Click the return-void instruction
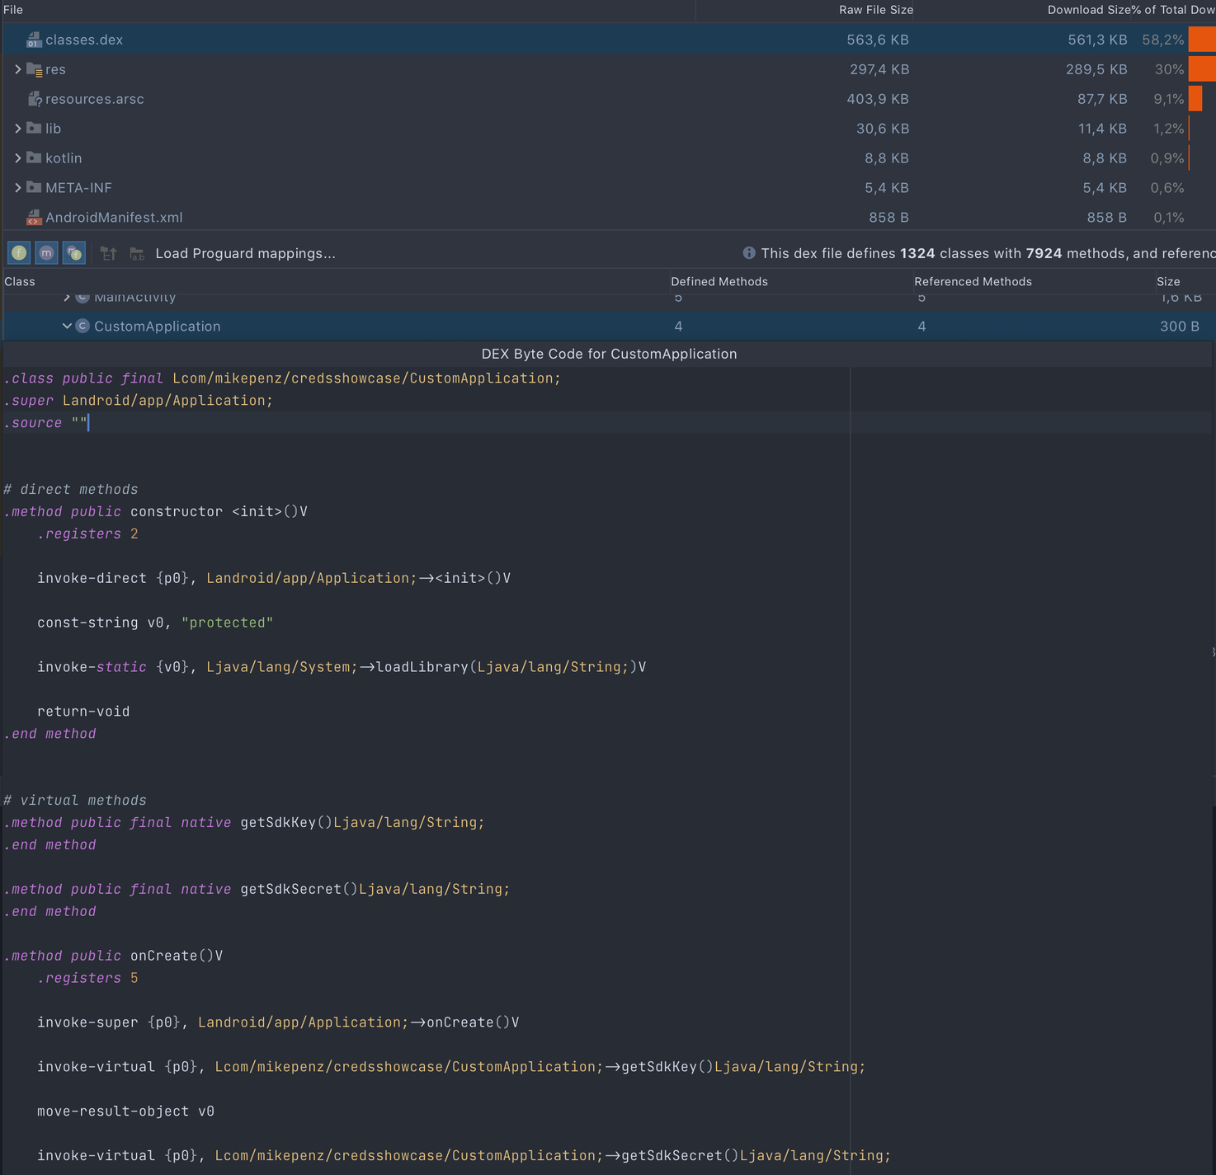The height and width of the screenshot is (1175, 1216). (83, 712)
